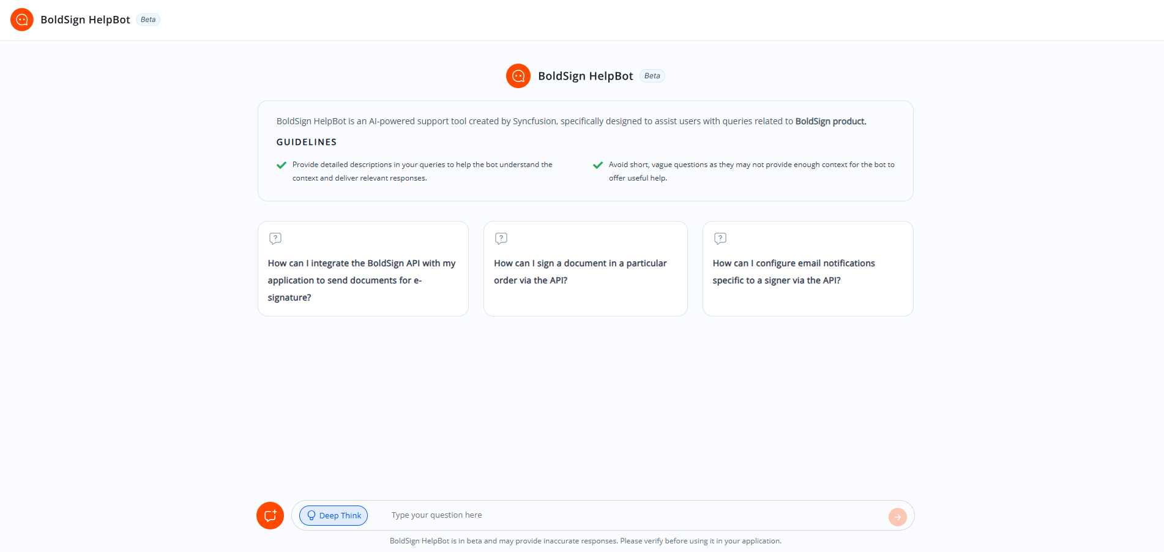Click question icon on email notifications card
This screenshot has width=1164, height=552.
[x=720, y=238]
